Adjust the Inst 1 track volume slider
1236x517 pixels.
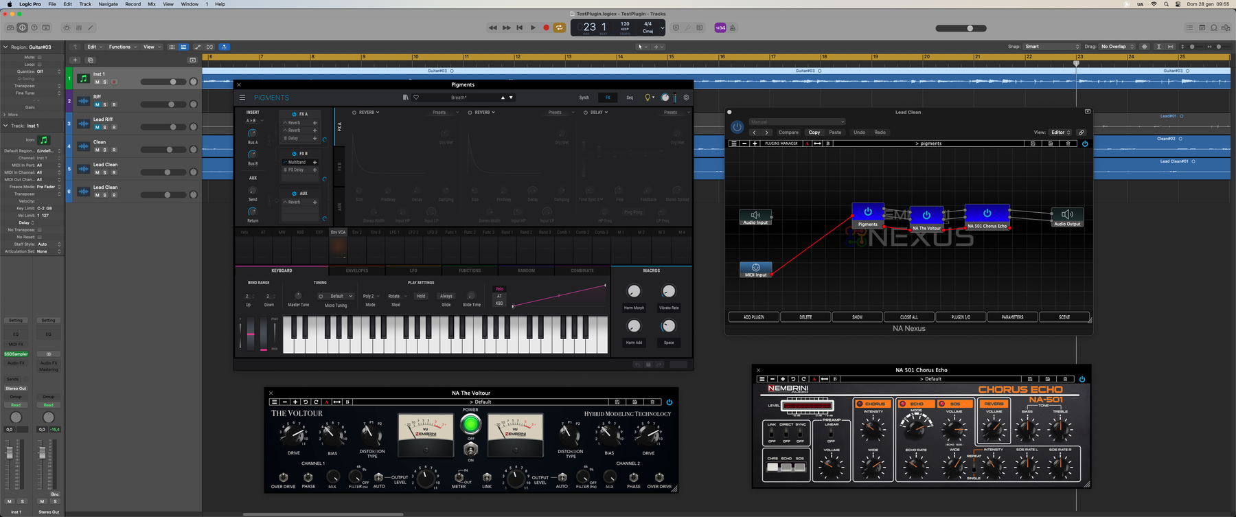tap(163, 82)
